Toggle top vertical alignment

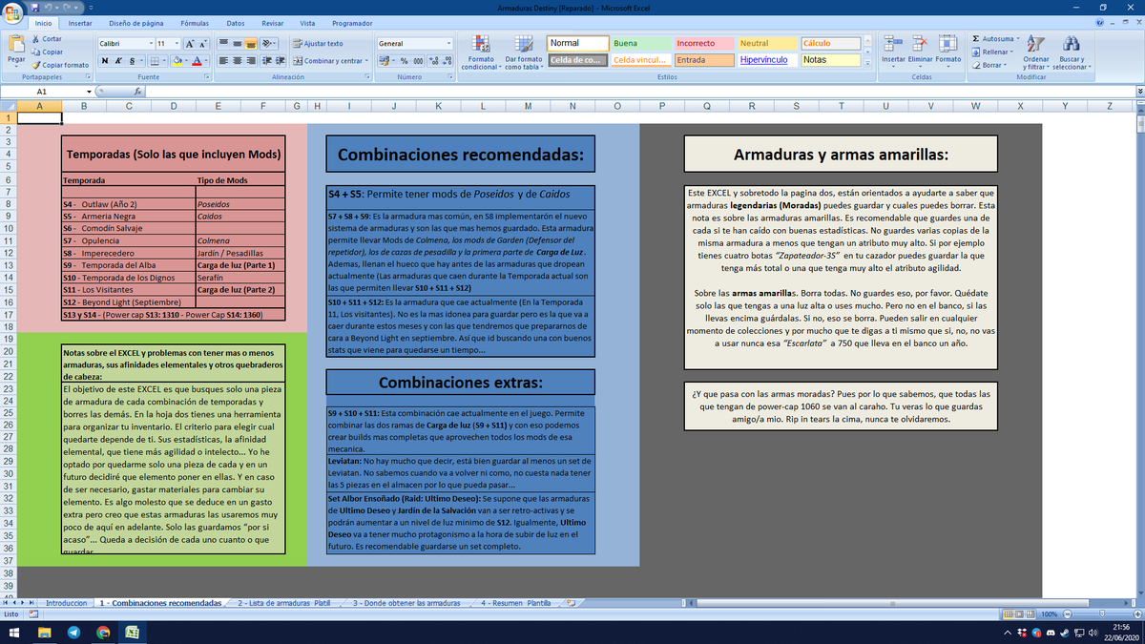tap(222, 44)
